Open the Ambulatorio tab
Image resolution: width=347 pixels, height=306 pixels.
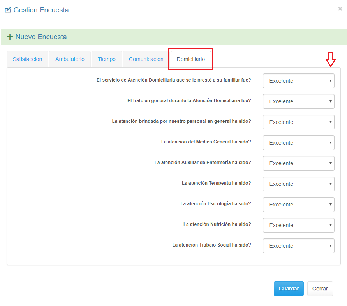(70, 59)
